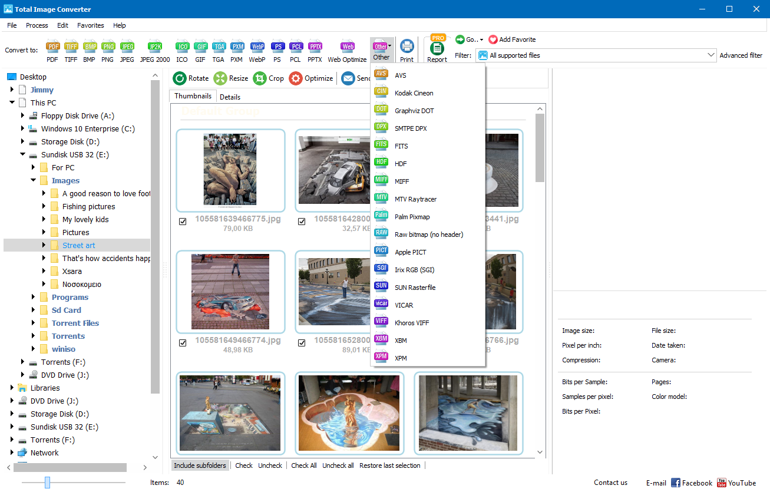Expand the Programs folder node

pyautogui.click(x=34, y=297)
